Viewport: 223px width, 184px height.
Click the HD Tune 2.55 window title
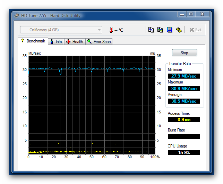click(x=51, y=16)
